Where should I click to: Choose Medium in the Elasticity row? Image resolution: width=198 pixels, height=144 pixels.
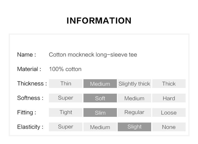(x=100, y=127)
